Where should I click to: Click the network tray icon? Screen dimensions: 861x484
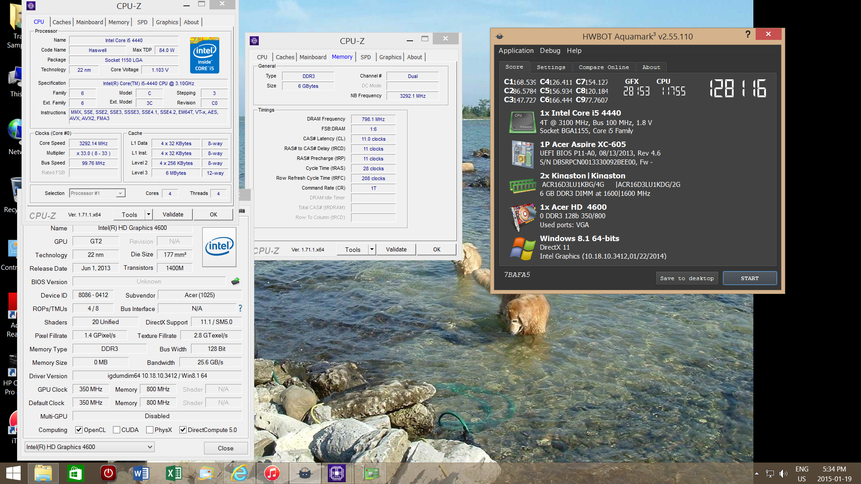[770, 474]
